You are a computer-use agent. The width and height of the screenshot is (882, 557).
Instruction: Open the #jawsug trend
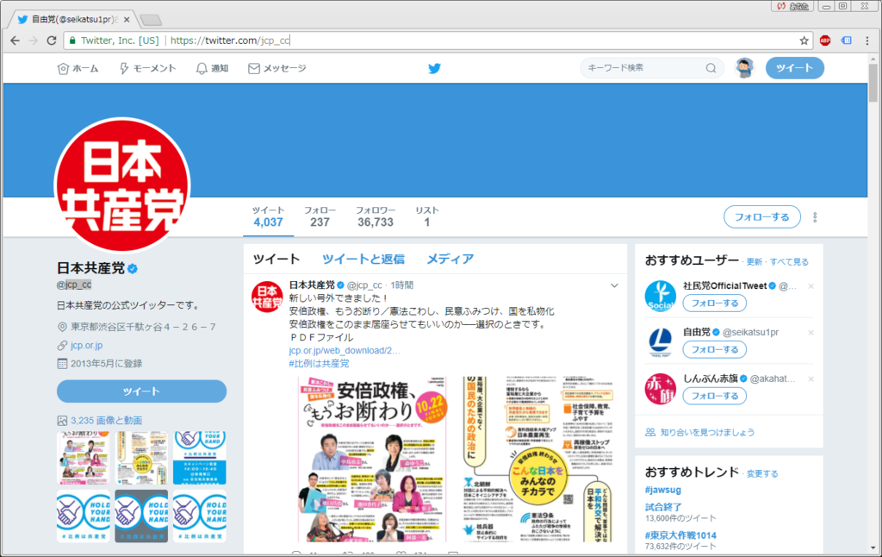[x=663, y=490]
